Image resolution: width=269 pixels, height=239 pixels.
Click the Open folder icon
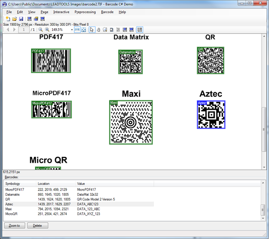[x=14, y=19]
